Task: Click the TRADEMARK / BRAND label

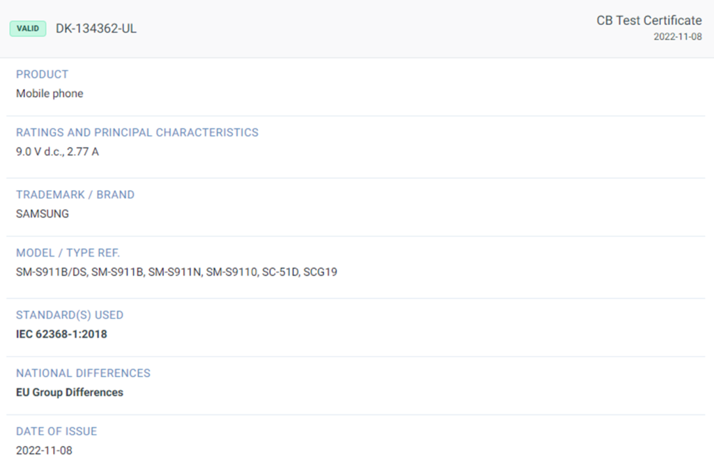Action: [x=75, y=194]
